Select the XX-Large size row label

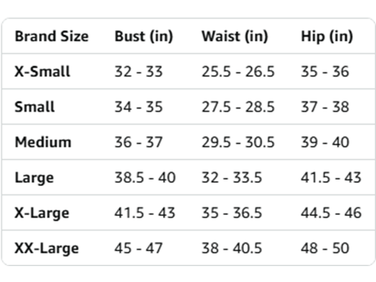pyautogui.click(x=47, y=248)
